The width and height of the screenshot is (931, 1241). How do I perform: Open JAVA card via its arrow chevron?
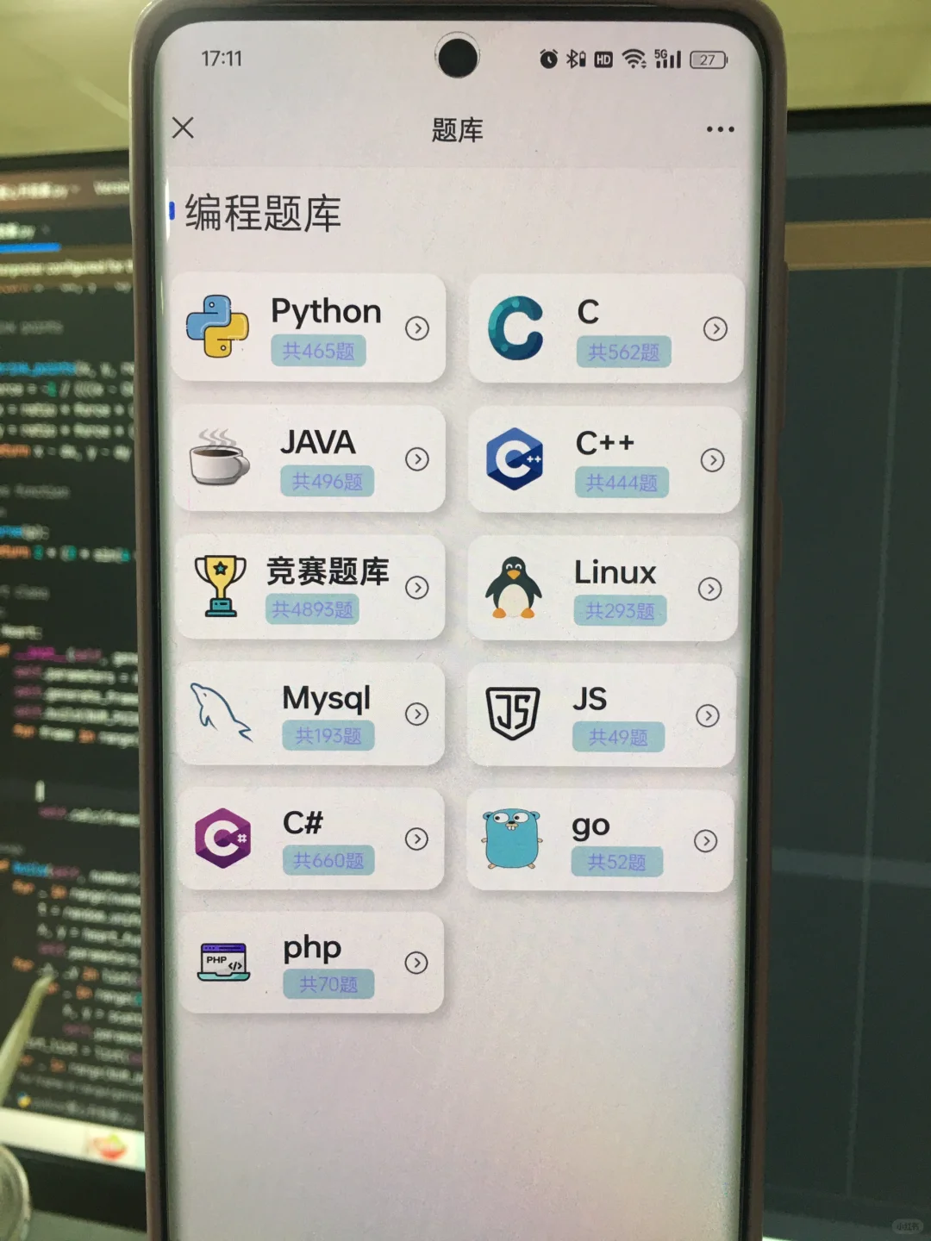[417, 459]
